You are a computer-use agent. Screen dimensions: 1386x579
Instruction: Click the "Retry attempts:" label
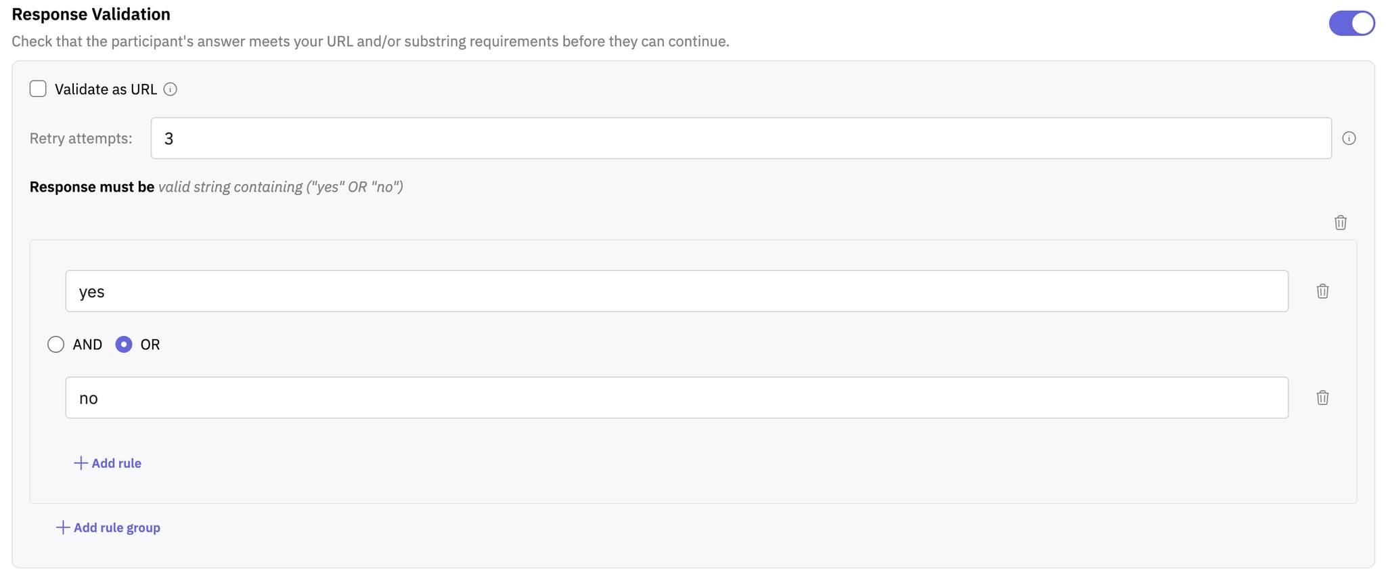81,138
